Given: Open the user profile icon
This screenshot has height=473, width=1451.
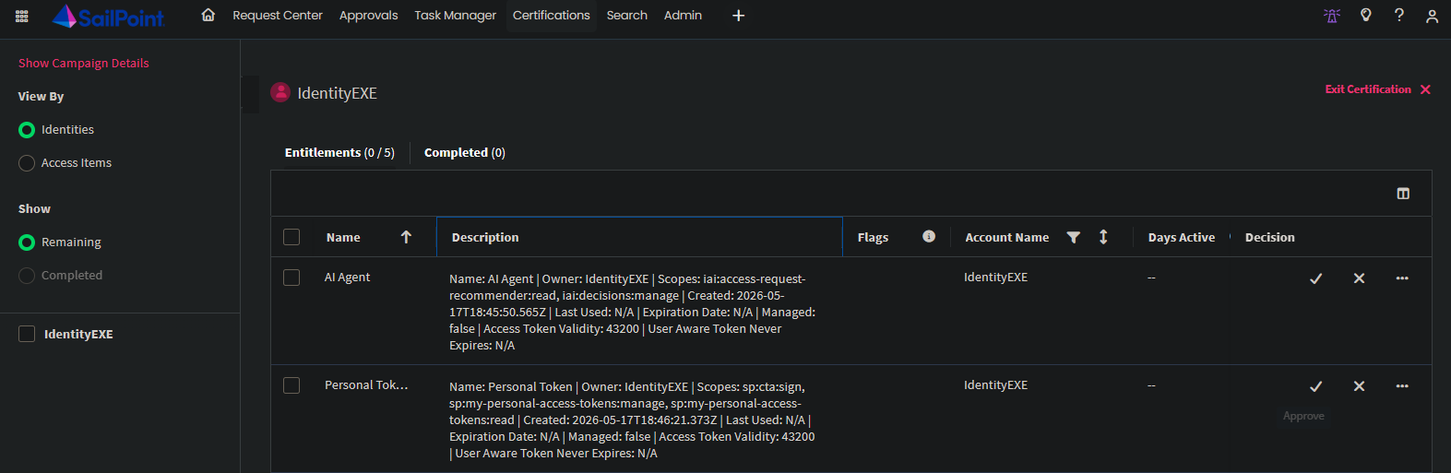Looking at the screenshot, I should point(1432,16).
